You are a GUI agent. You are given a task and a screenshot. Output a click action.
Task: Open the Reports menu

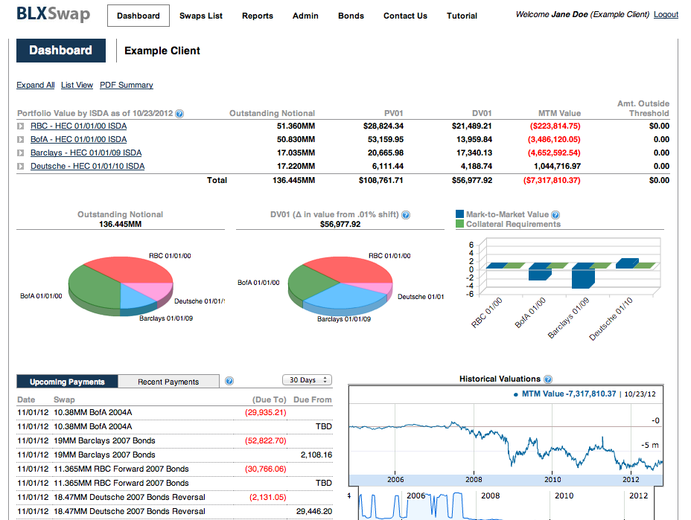click(258, 16)
